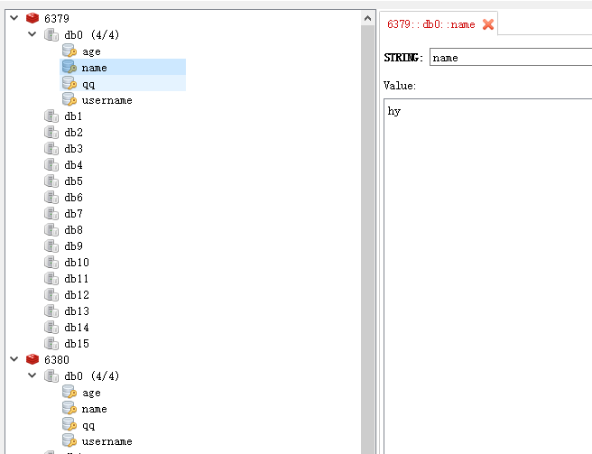Image resolution: width=592 pixels, height=454 pixels.
Task: Select the age key label under 6380
Action: coord(91,393)
